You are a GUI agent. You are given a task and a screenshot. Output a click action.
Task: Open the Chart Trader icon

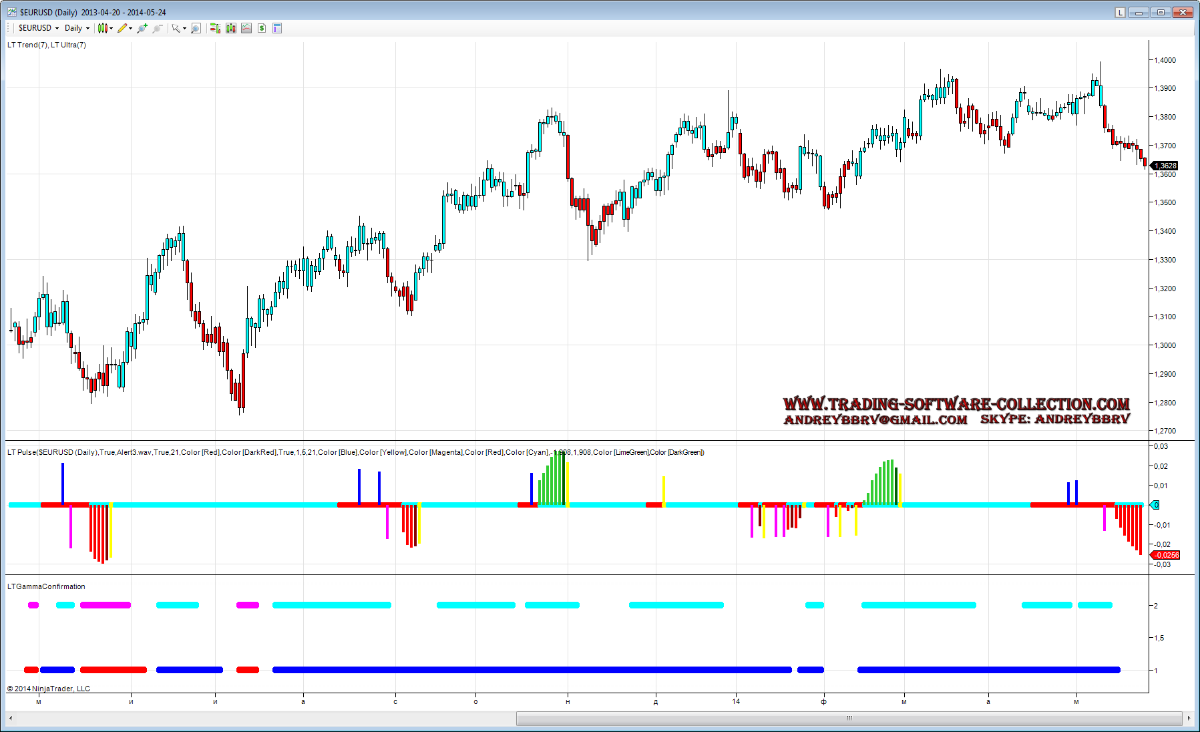[x=215, y=28]
